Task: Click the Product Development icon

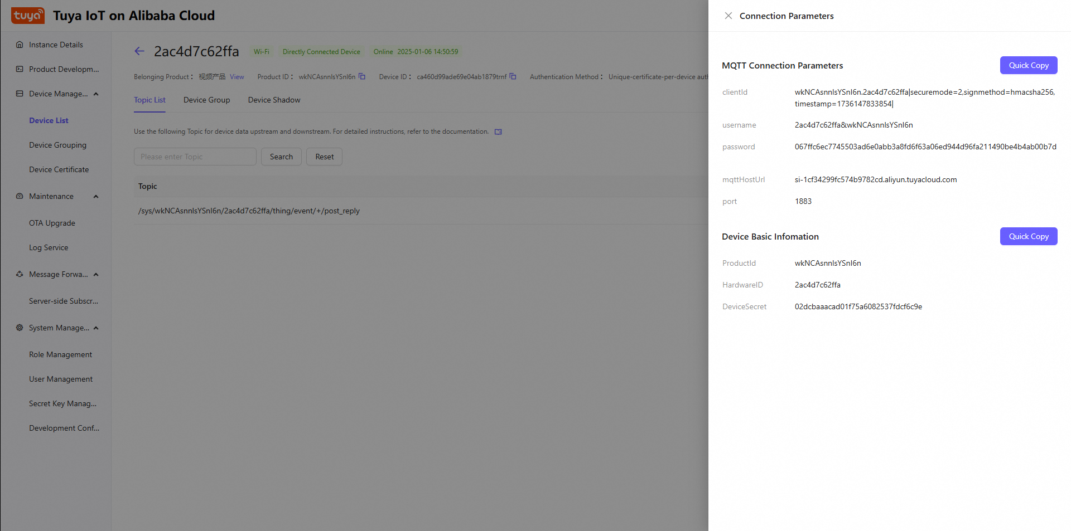Action: coord(20,69)
